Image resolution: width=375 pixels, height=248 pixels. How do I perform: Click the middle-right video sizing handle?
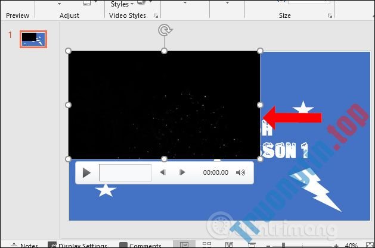point(260,105)
